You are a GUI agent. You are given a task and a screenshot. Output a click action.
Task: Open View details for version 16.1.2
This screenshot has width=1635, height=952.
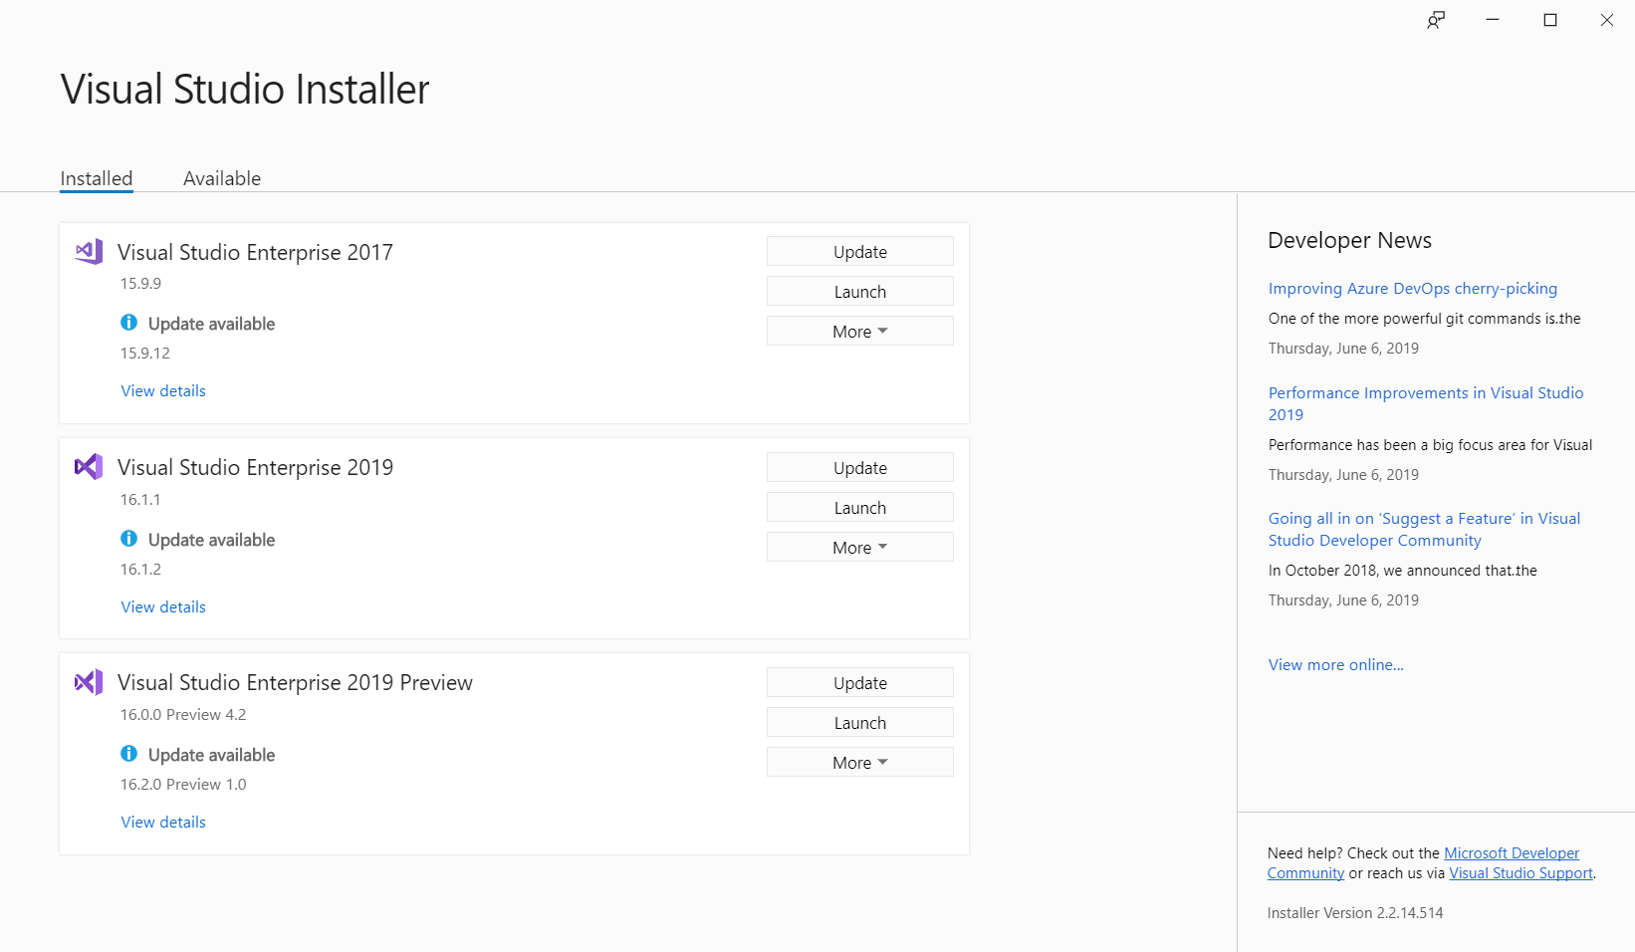(163, 607)
